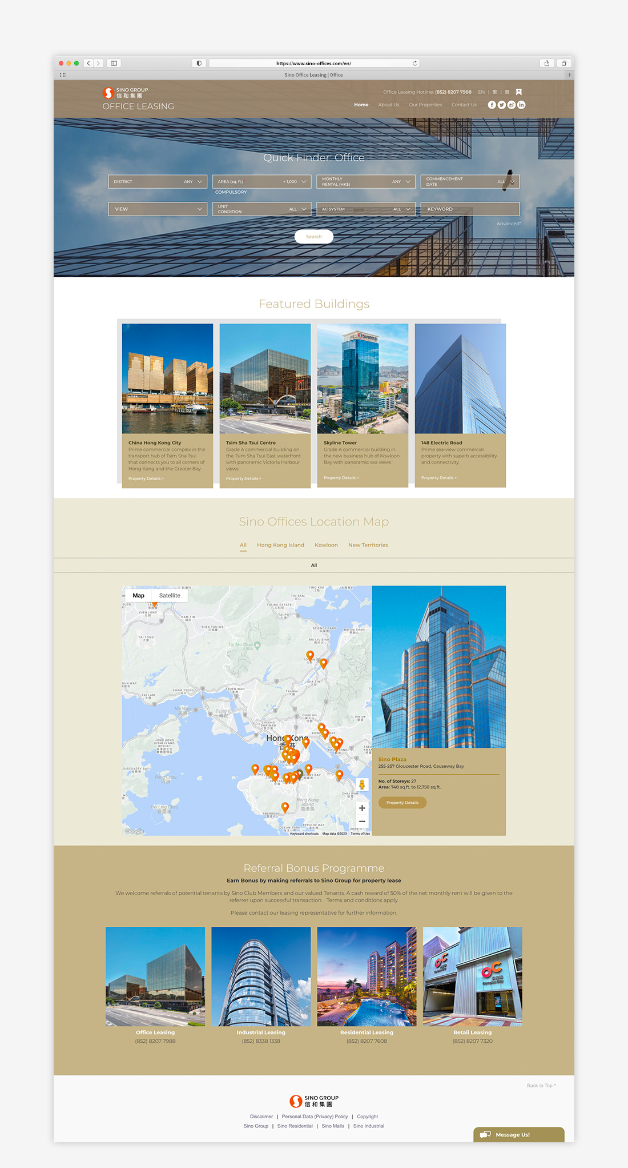The height and width of the screenshot is (1168, 628).
Task: Switch language to Simplified Chinese 簡
Action: click(x=508, y=92)
